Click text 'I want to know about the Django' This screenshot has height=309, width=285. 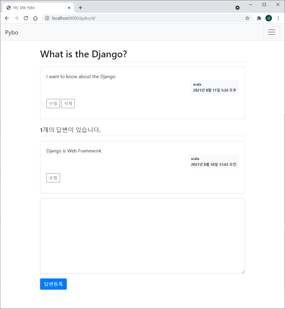[81, 77]
